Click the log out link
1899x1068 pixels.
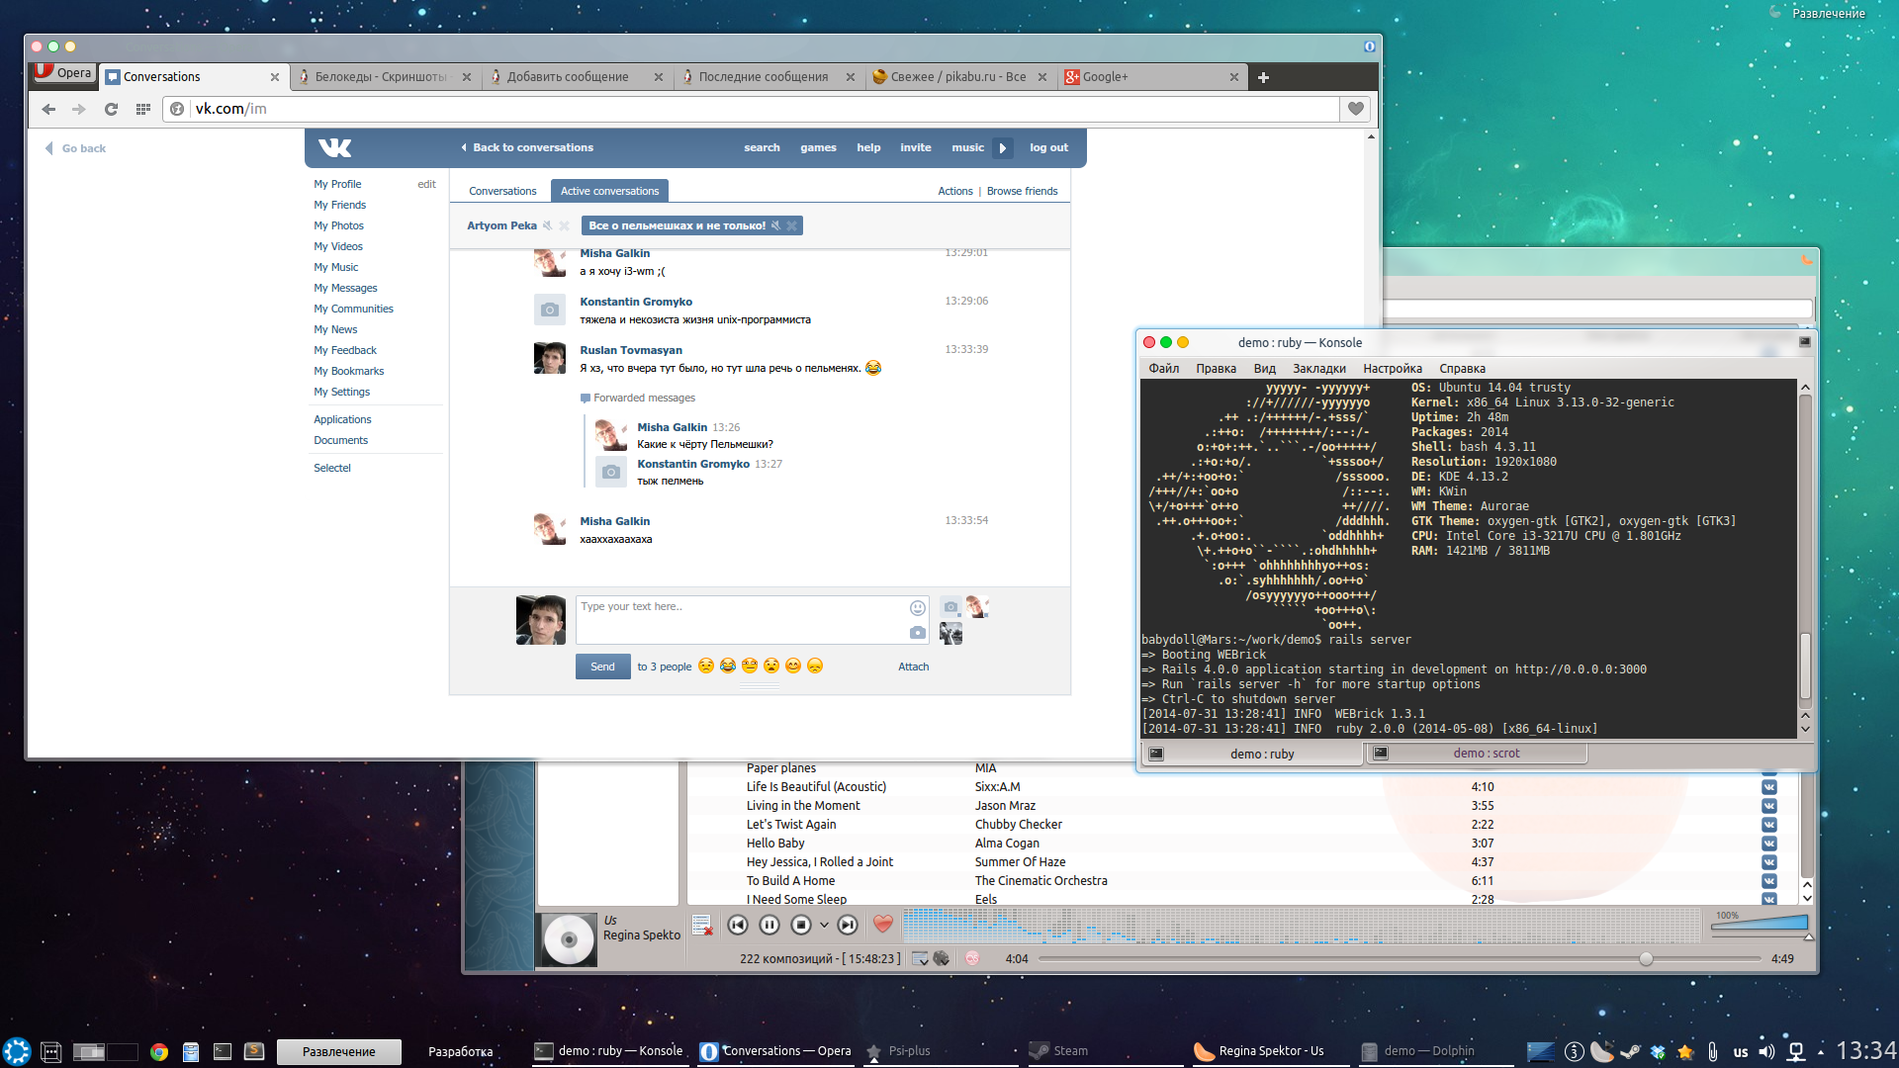[1048, 147]
